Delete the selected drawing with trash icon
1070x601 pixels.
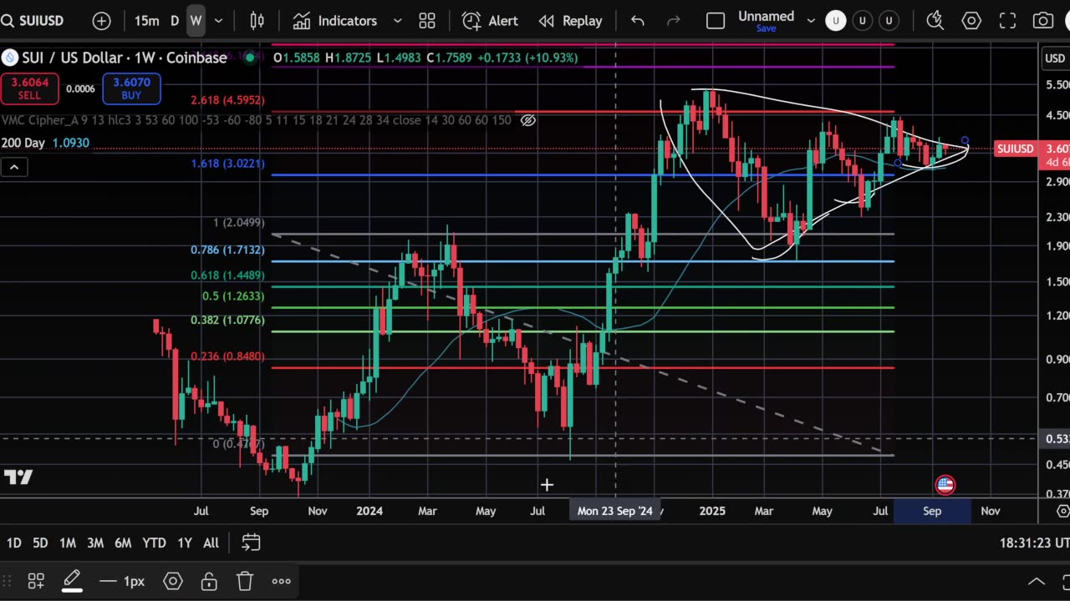point(245,581)
